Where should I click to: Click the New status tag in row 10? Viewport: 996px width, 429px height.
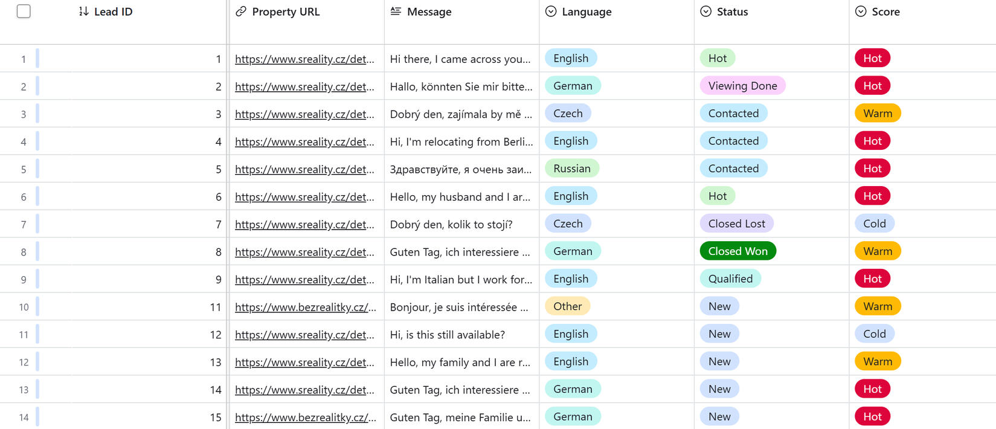point(719,306)
